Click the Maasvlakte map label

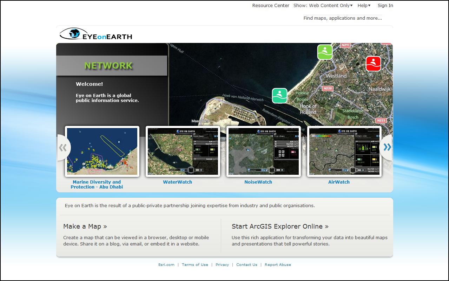tap(200, 121)
